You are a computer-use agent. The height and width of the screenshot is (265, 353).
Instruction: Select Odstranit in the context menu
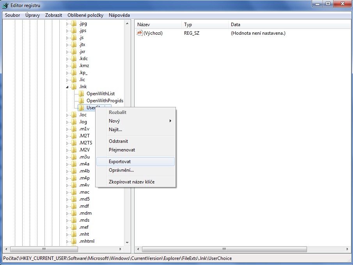tap(118, 141)
